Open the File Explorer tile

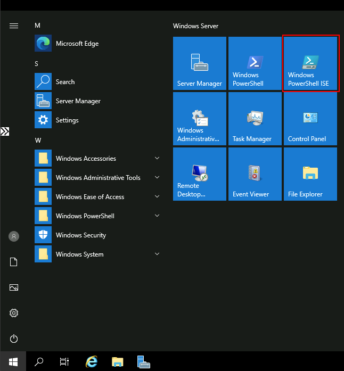[310, 174]
